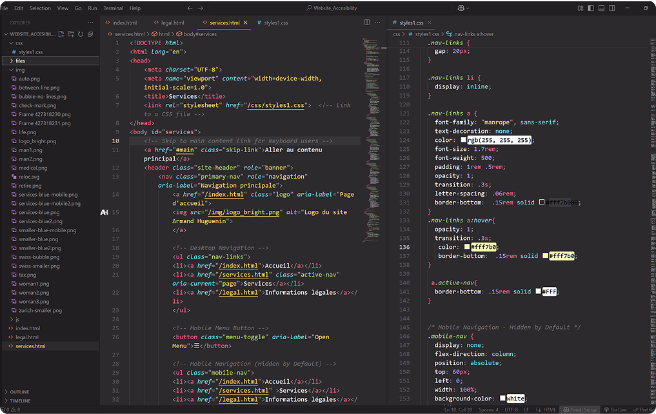Click Finish Setup in the status bar
The width and height of the screenshot is (656, 414).
581,409
